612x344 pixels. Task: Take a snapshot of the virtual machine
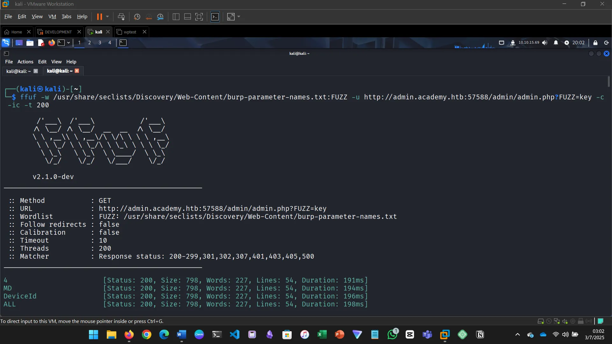point(137,17)
